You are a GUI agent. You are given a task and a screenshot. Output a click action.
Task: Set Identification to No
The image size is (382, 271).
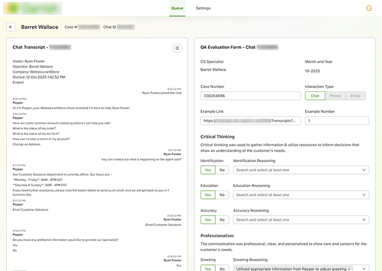tap(222, 170)
